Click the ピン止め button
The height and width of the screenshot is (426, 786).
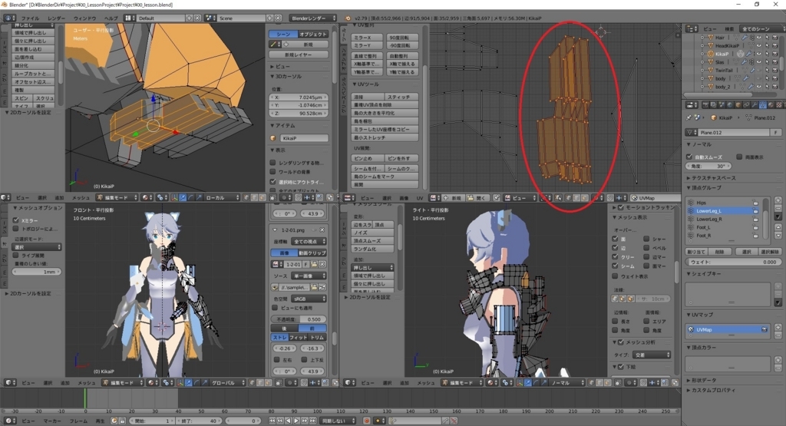pyautogui.click(x=368, y=158)
